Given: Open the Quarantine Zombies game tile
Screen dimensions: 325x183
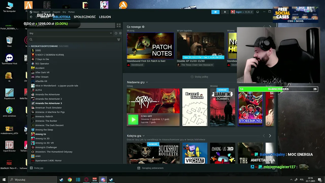Looking at the screenshot, I should click(222, 107).
